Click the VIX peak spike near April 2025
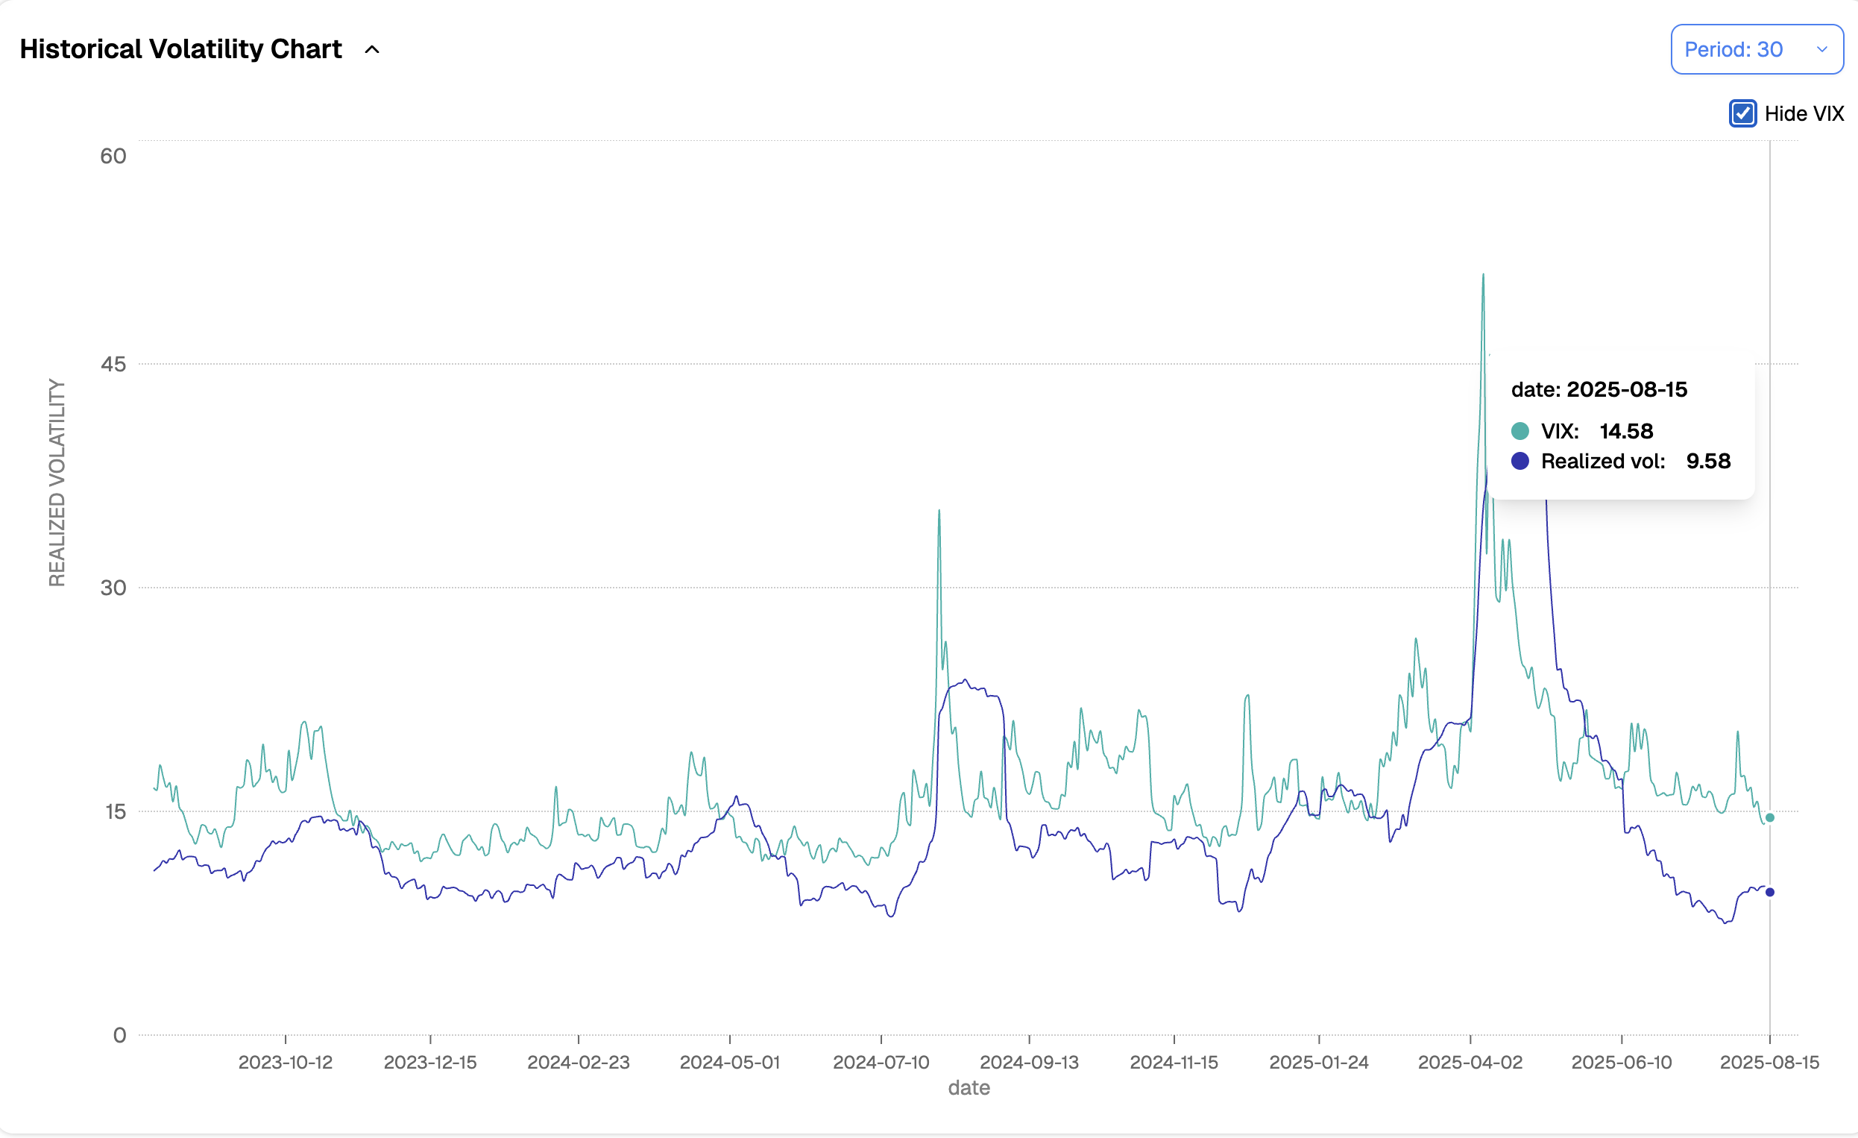 coord(1483,275)
